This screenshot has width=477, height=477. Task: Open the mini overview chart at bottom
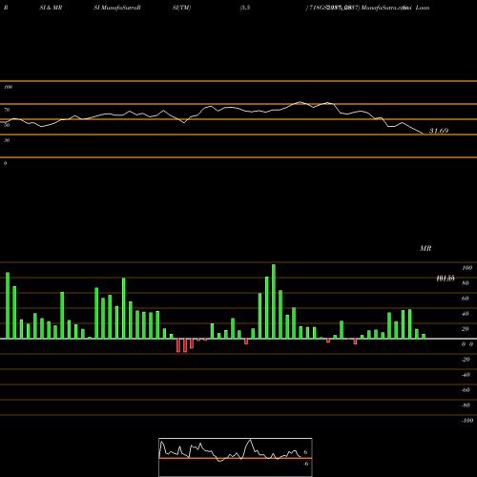coord(236,457)
